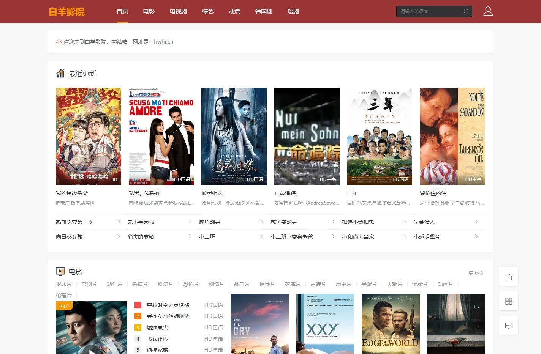Open the Scusa Ma Ti Chiamo Amore poster
The width and height of the screenshot is (541, 354).
(161, 136)
